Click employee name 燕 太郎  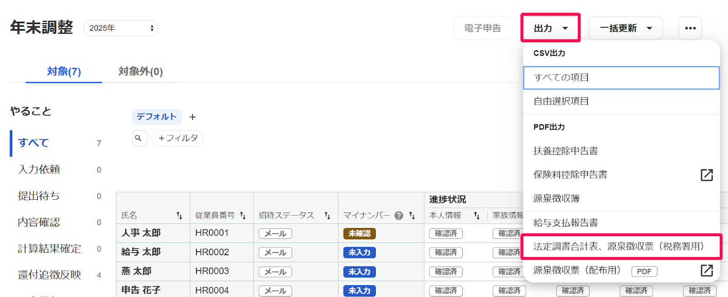click(x=136, y=271)
